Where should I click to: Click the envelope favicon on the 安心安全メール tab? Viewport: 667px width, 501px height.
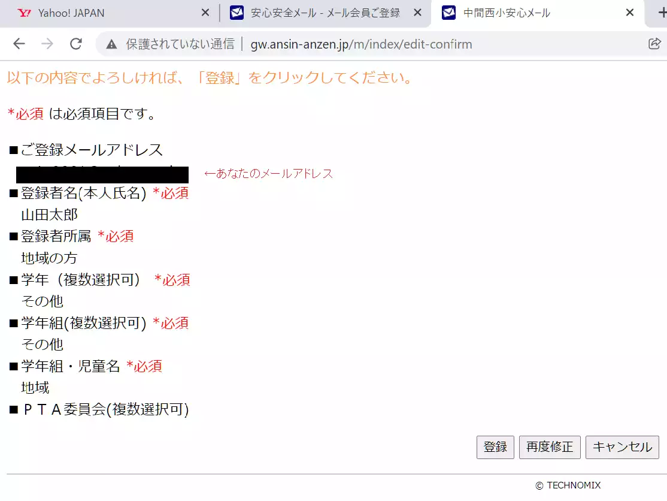click(236, 13)
